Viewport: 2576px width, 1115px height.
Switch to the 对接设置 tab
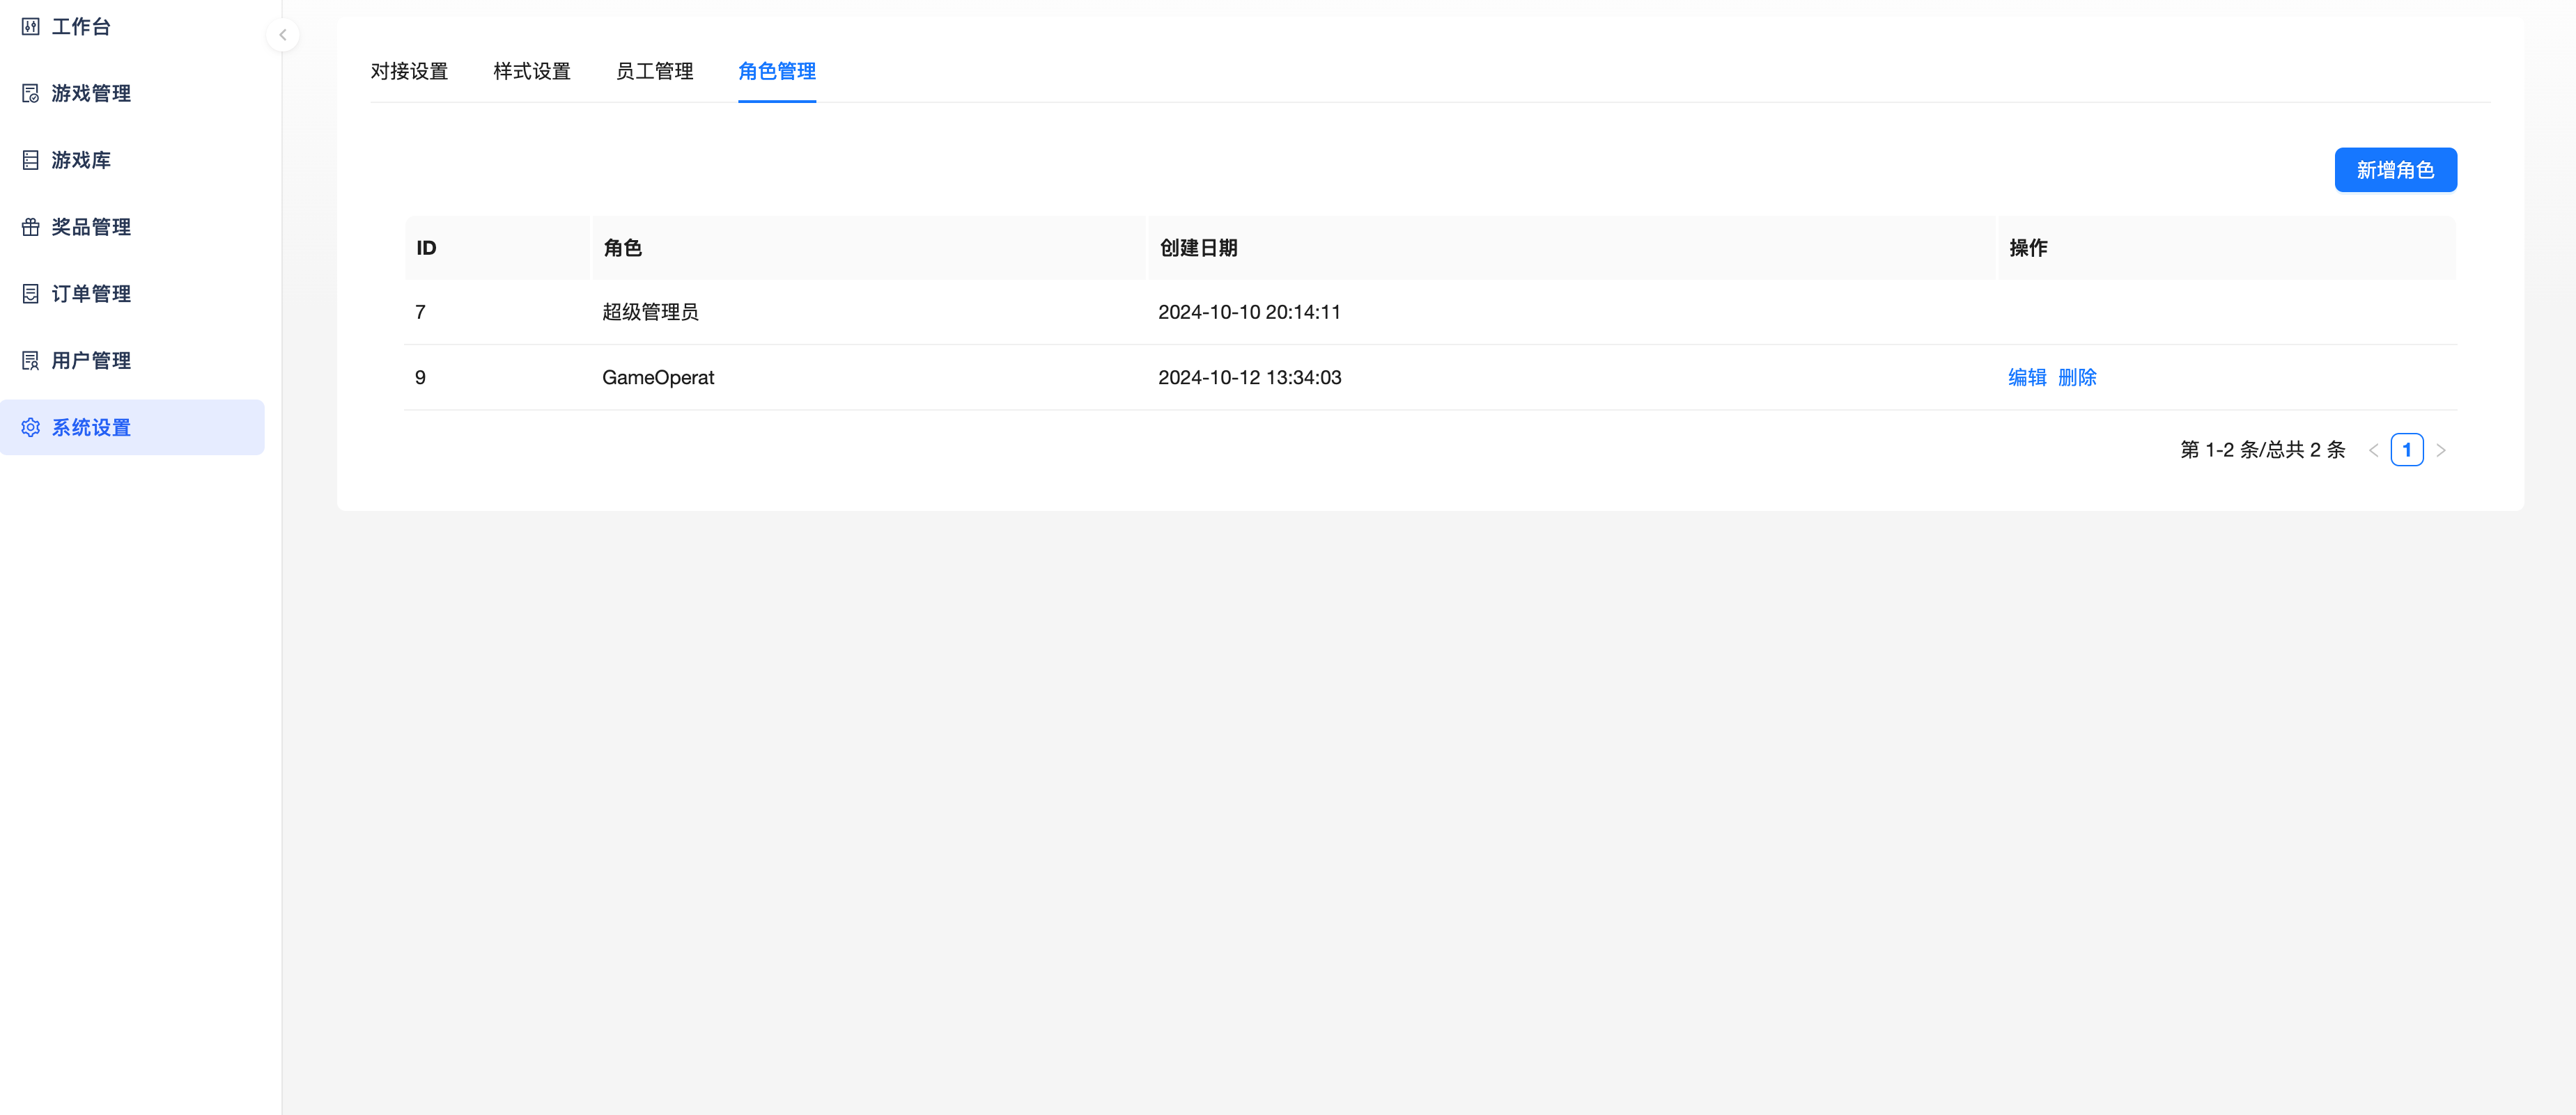pyautogui.click(x=409, y=71)
